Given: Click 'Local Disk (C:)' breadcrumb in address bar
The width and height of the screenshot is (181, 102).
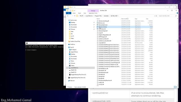Looking at the screenshot, I should click(89, 16).
